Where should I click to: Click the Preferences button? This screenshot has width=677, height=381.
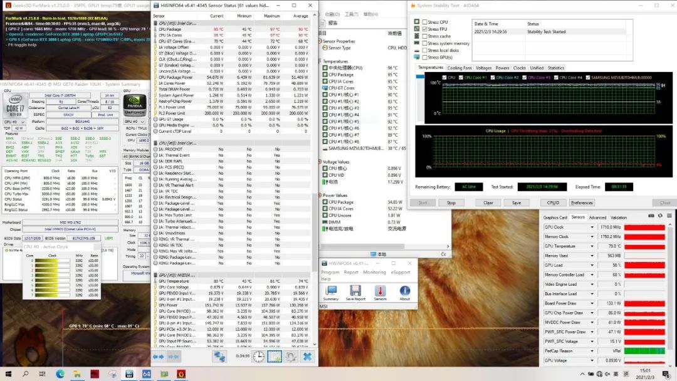tap(582, 202)
